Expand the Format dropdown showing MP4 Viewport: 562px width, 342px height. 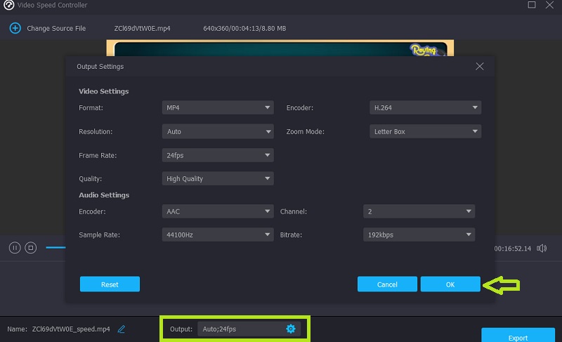218,107
